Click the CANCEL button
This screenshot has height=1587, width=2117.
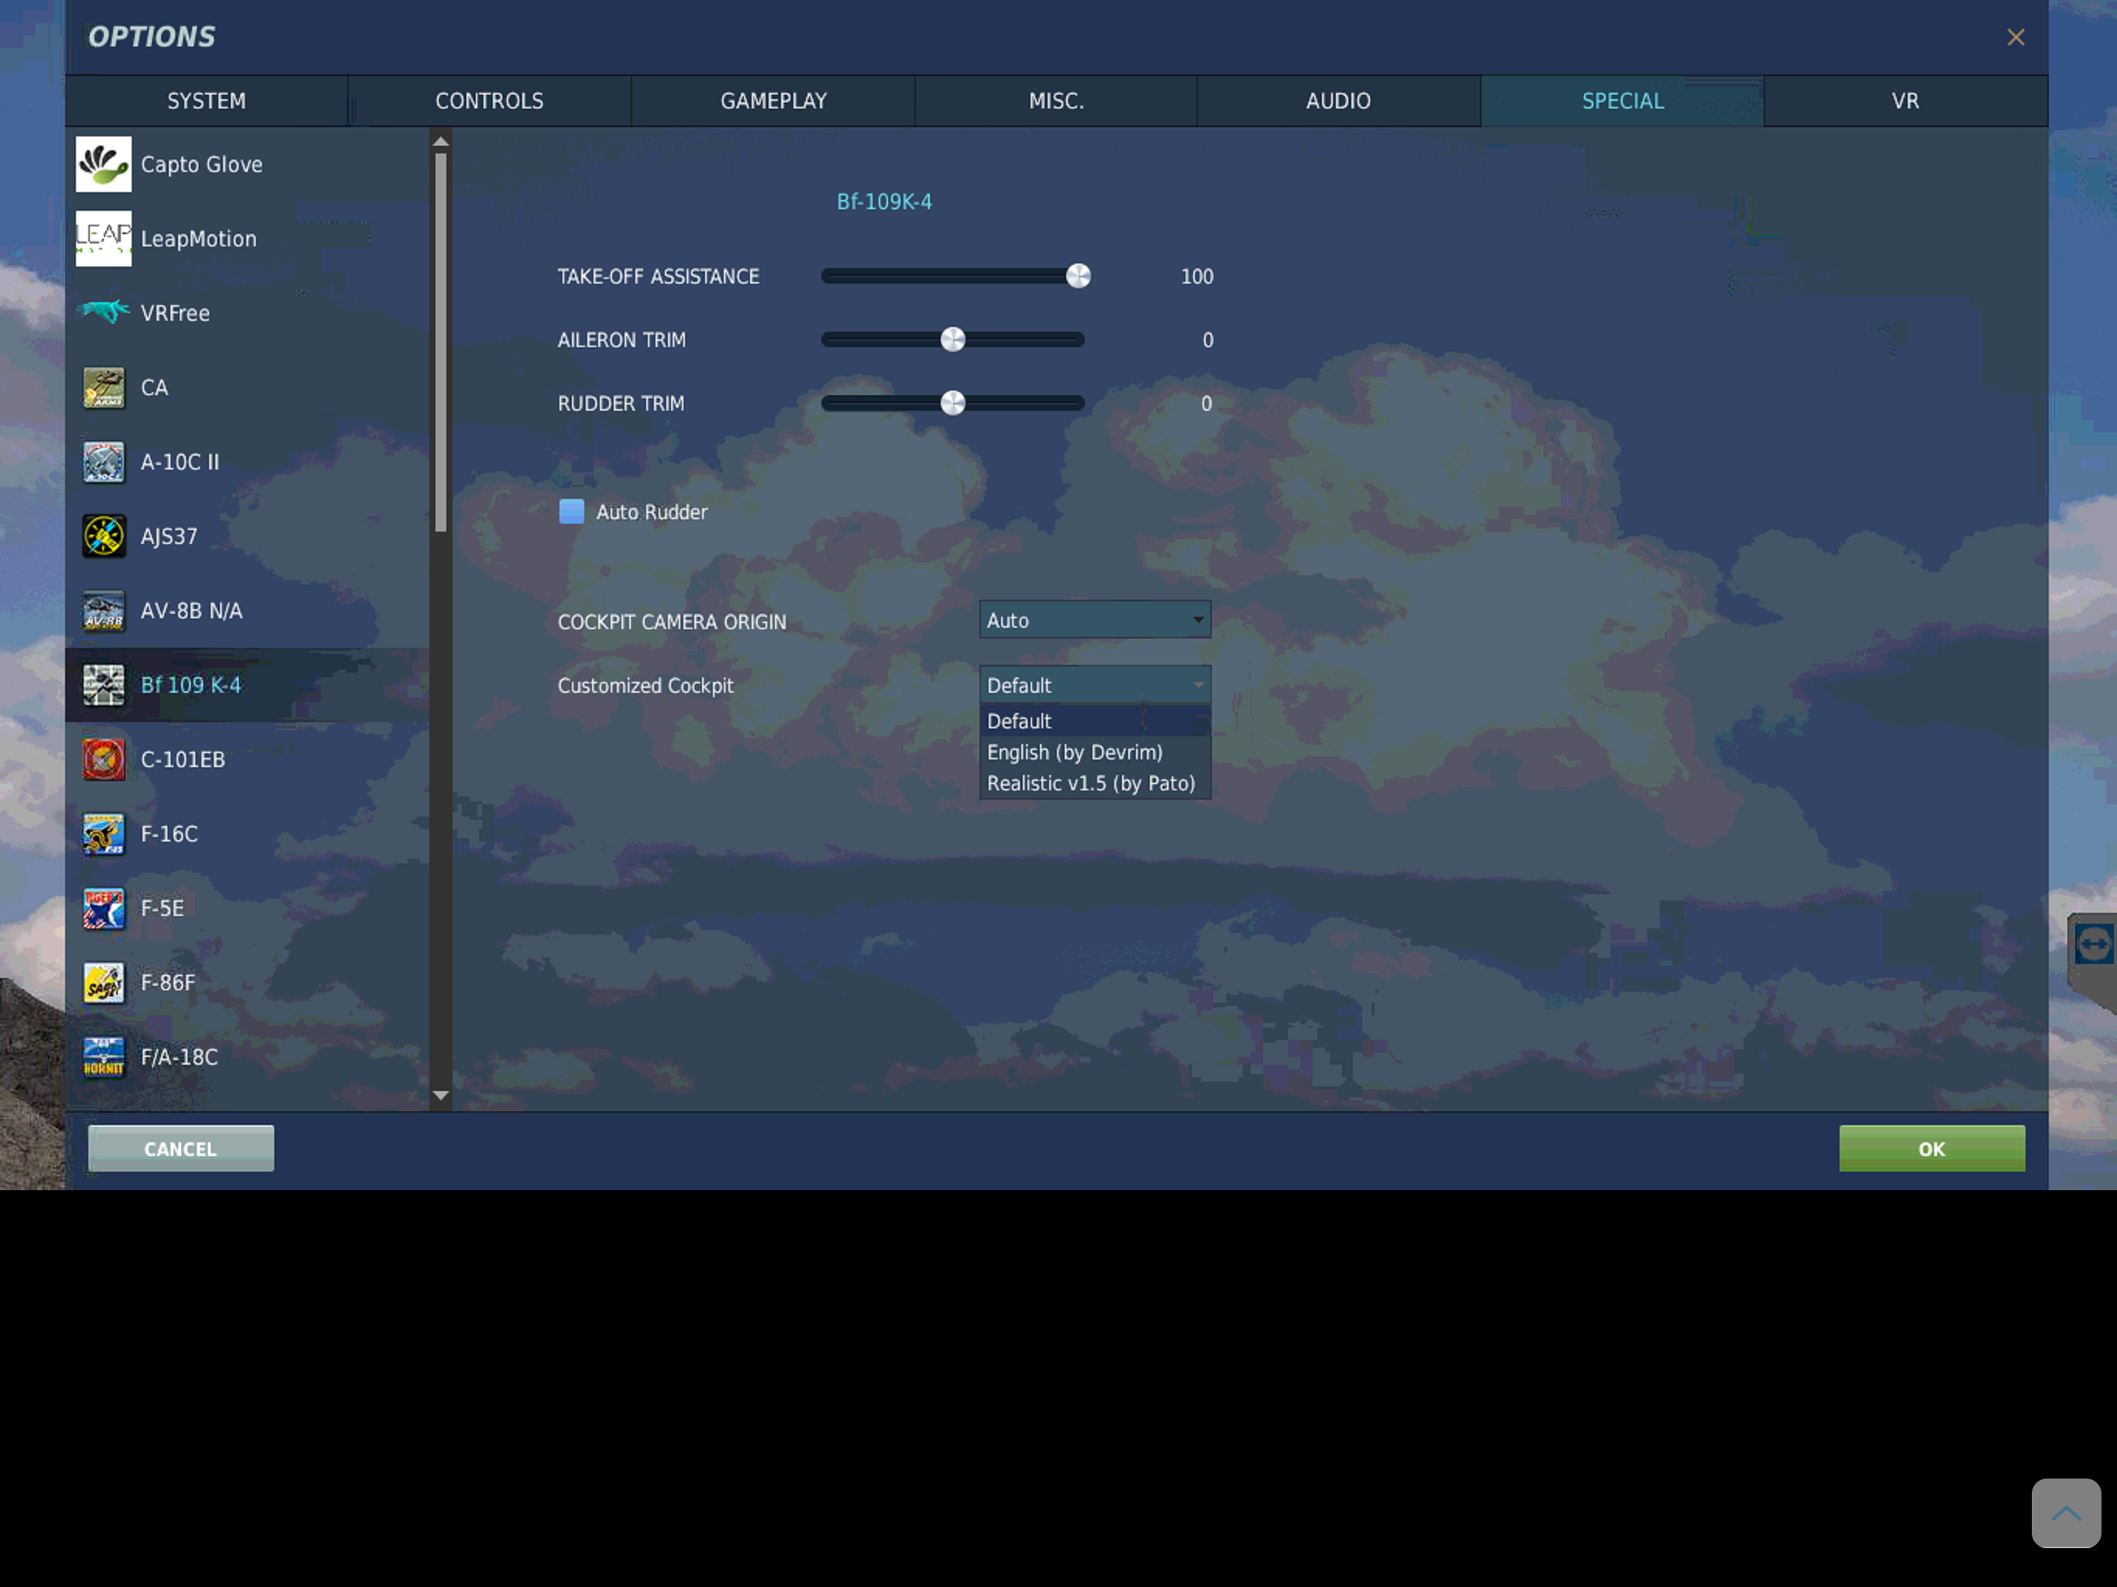tap(181, 1148)
